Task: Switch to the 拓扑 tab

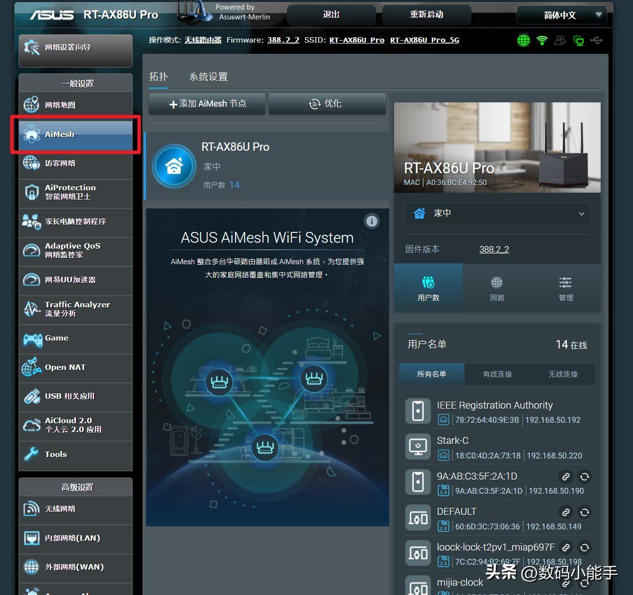Action: click(x=159, y=76)
